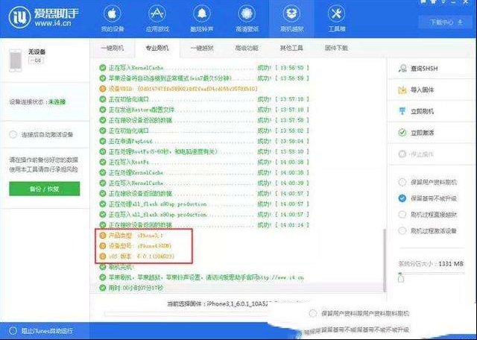
Task: Click the orange icon next to 产品类型
Action: pos(103,236)
